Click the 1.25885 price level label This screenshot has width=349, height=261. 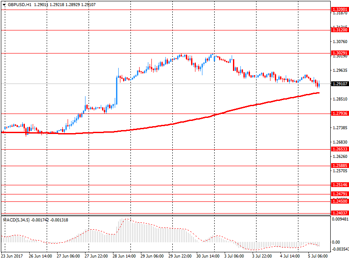pyautogui.click(x=340, y=166)
